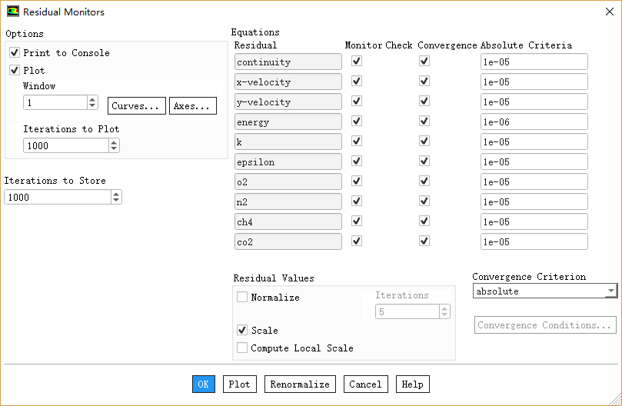Disable Check Convergence for co2
This screenshot has width=622, height=406.
(424, 241)
